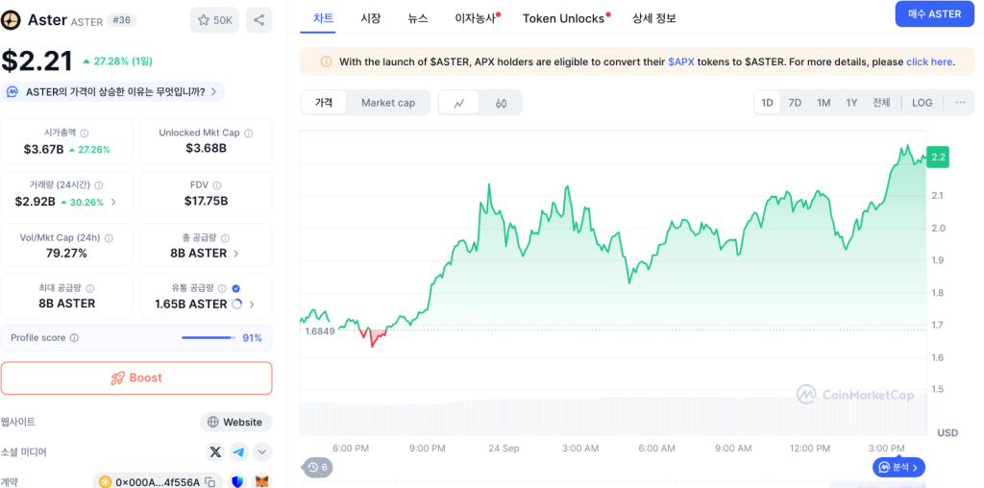
Task: Click the $17.75B FDV value
Action: 206,202
